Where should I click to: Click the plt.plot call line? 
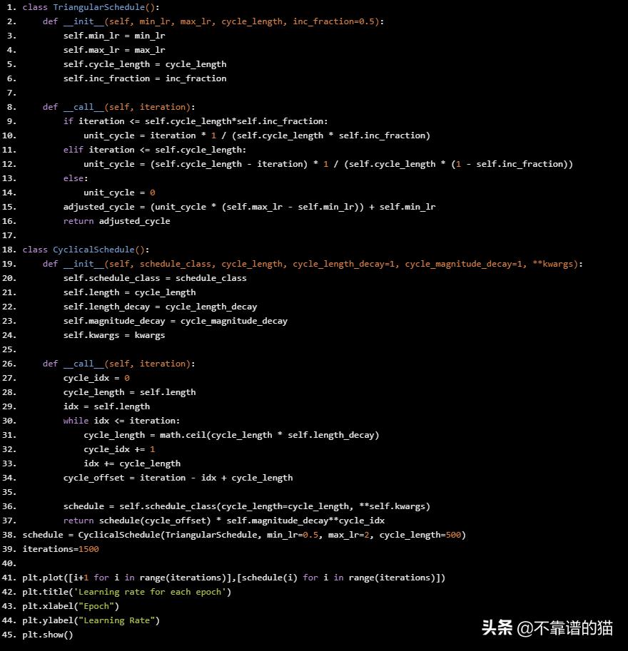tap(233, 578)
